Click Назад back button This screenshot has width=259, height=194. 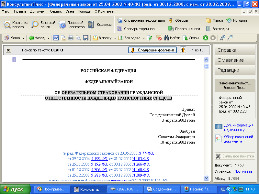point(37,38)
